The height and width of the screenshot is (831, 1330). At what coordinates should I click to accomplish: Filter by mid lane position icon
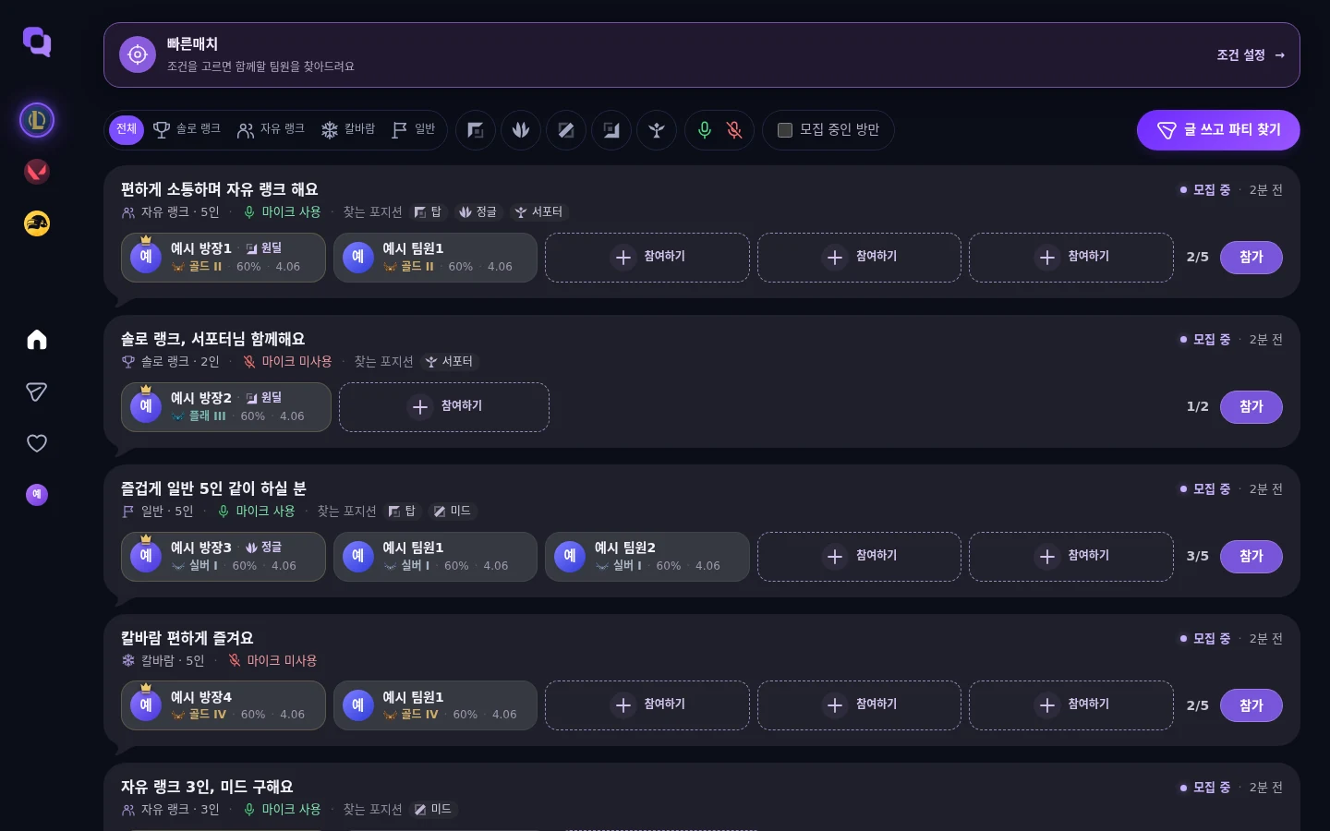566,130
